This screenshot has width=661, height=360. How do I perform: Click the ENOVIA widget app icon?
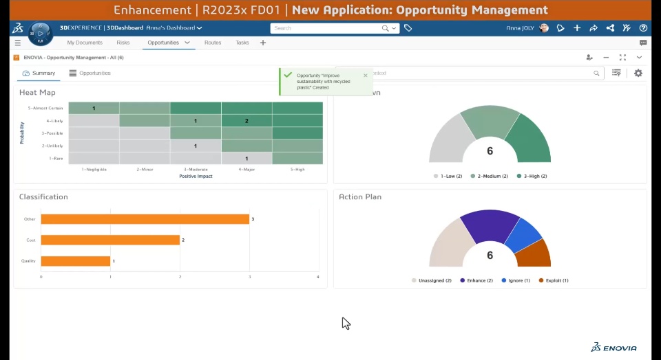16,57
